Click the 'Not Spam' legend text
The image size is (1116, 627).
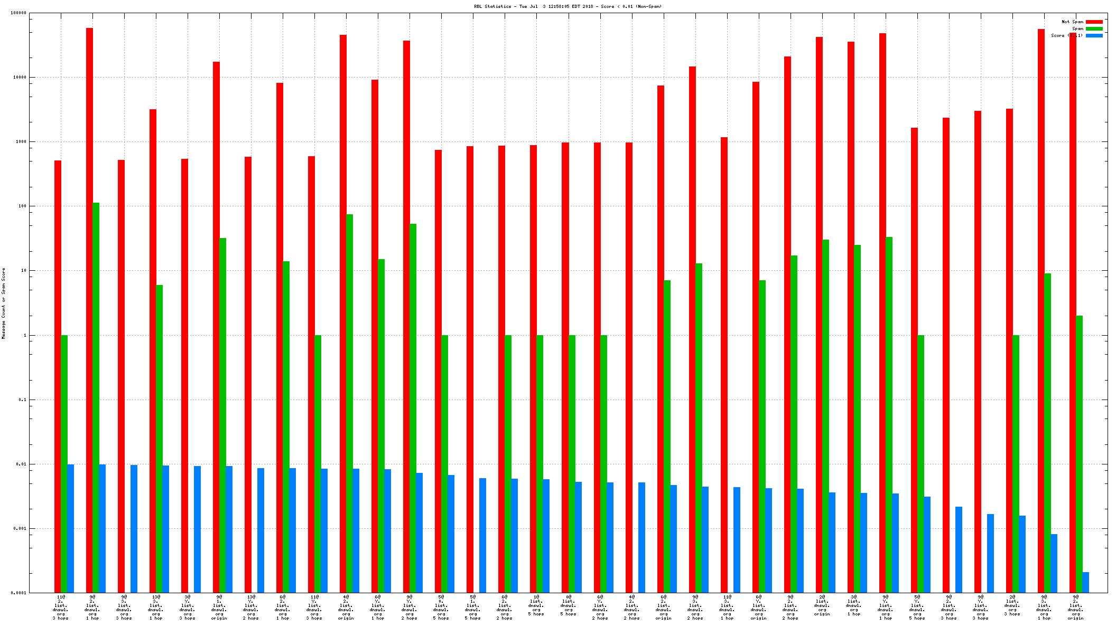click(x=1072, y=22)
